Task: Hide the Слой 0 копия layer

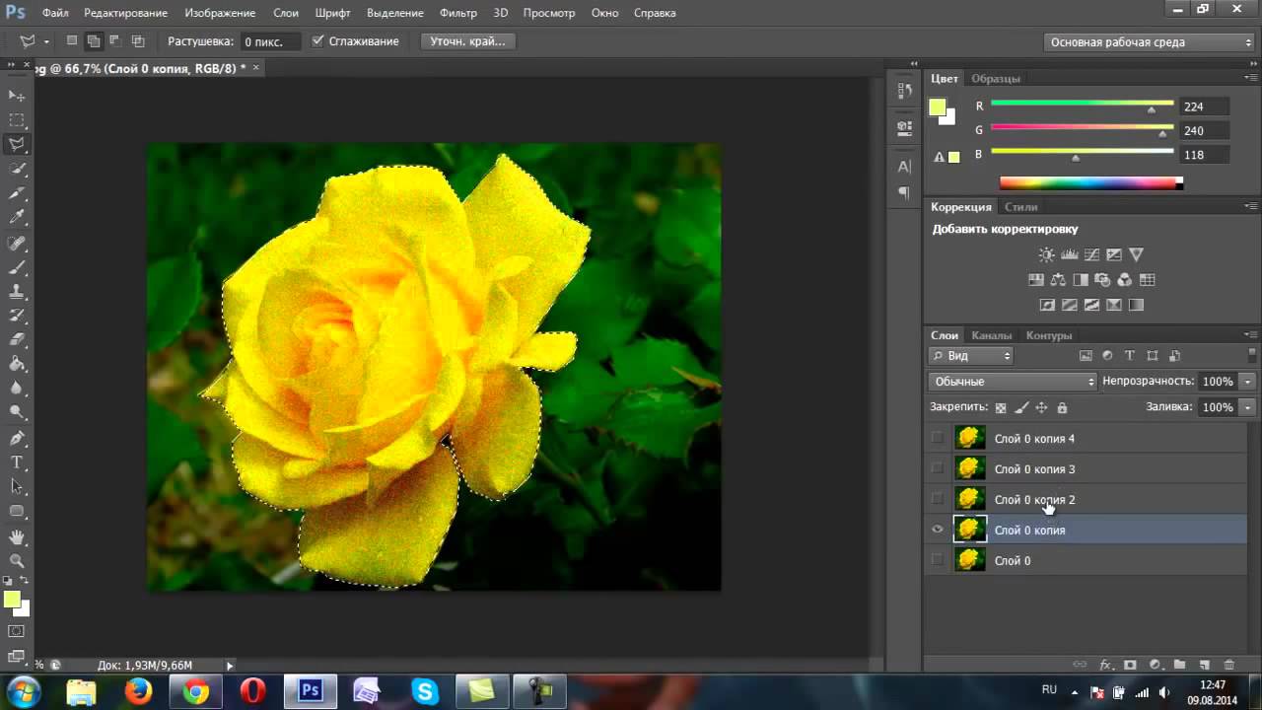Action: pos(938,531)
